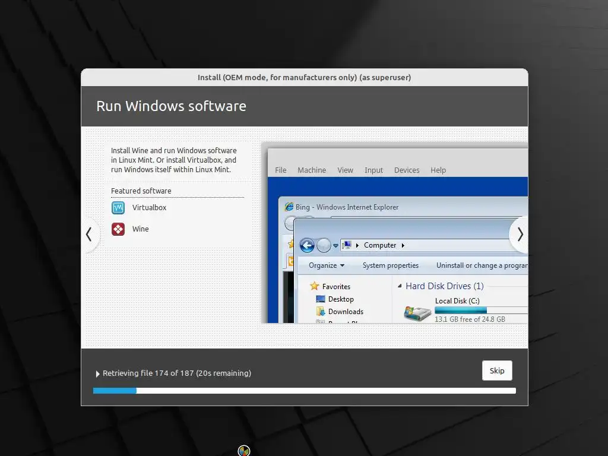Click the Retrieving file 174 of 187 status text
608x456 pixels.
pyautogui.click(x=177, y=373)
